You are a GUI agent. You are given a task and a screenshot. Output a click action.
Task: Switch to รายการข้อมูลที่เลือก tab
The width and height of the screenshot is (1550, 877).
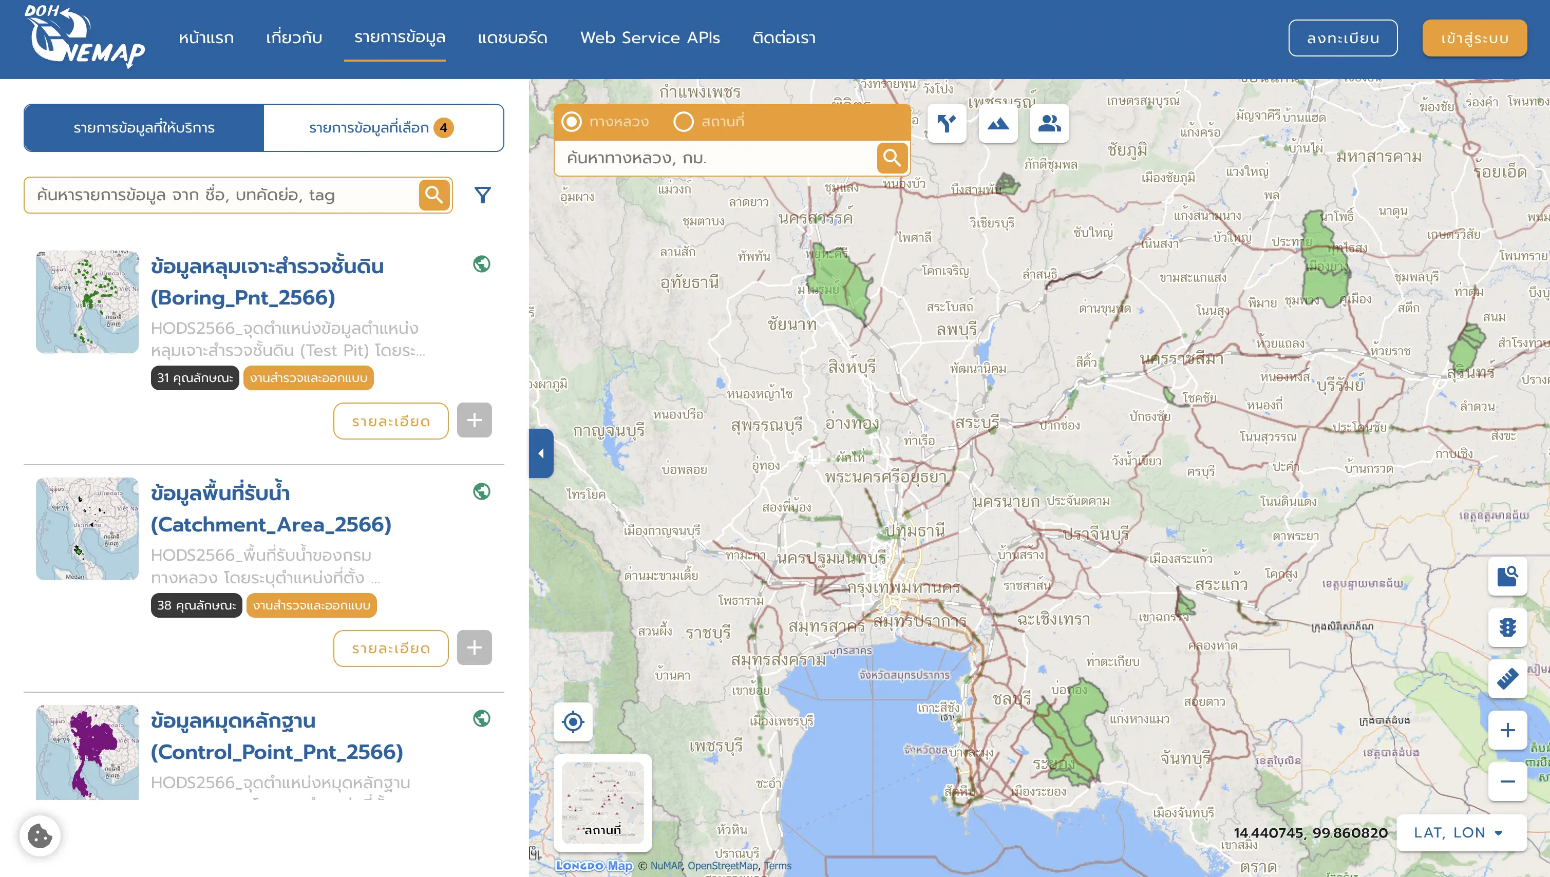click(384, 128)
